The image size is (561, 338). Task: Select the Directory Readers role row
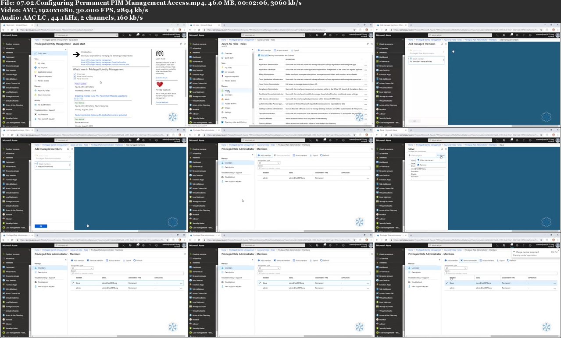315,118
